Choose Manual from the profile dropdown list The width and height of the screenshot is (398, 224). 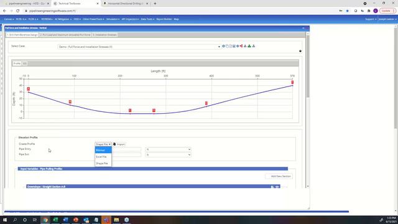[103, 150]
